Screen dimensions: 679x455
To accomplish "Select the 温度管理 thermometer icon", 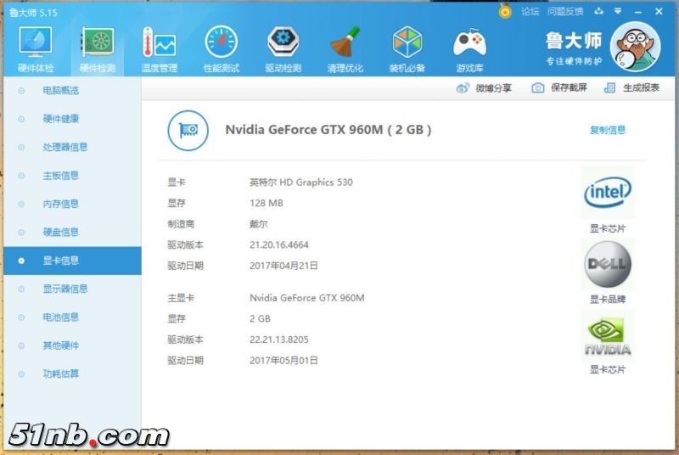I will [159, 48].
